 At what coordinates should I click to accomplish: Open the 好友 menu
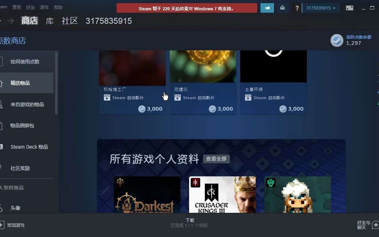(x=31, y=7)
